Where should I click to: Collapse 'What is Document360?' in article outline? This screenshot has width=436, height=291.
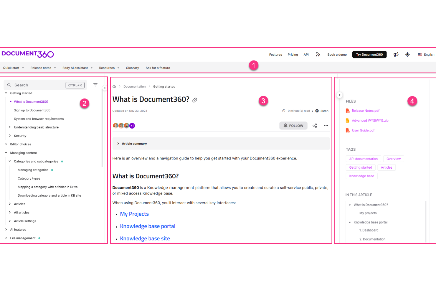(x=350, y=205)
